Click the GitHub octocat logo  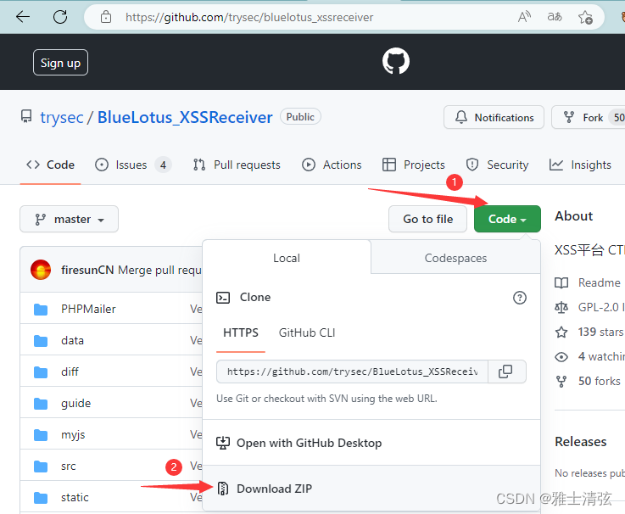click(x=396, y=61)
